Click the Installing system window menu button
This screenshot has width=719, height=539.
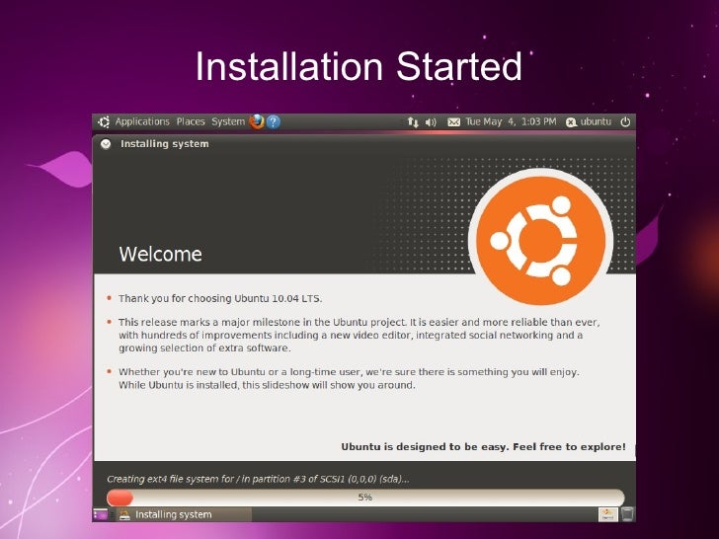(106, 144)
